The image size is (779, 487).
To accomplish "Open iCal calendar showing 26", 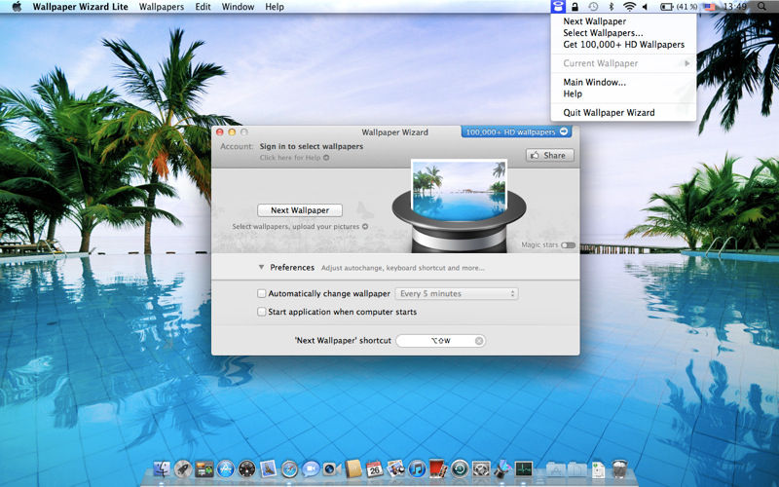I will click(374, 468).
